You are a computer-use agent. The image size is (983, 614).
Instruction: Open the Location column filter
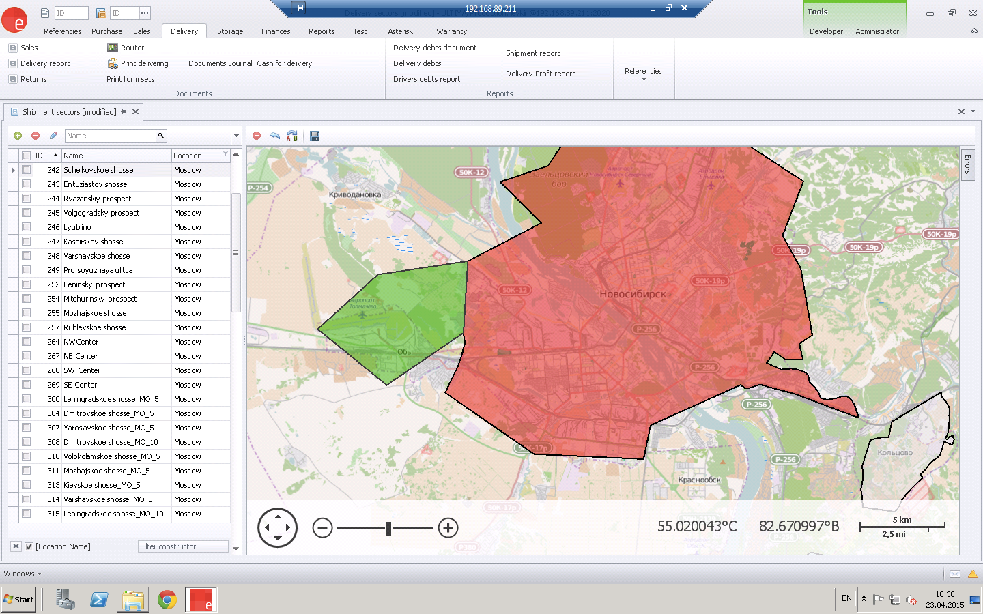pyautogui.click(x=225, y=154)
